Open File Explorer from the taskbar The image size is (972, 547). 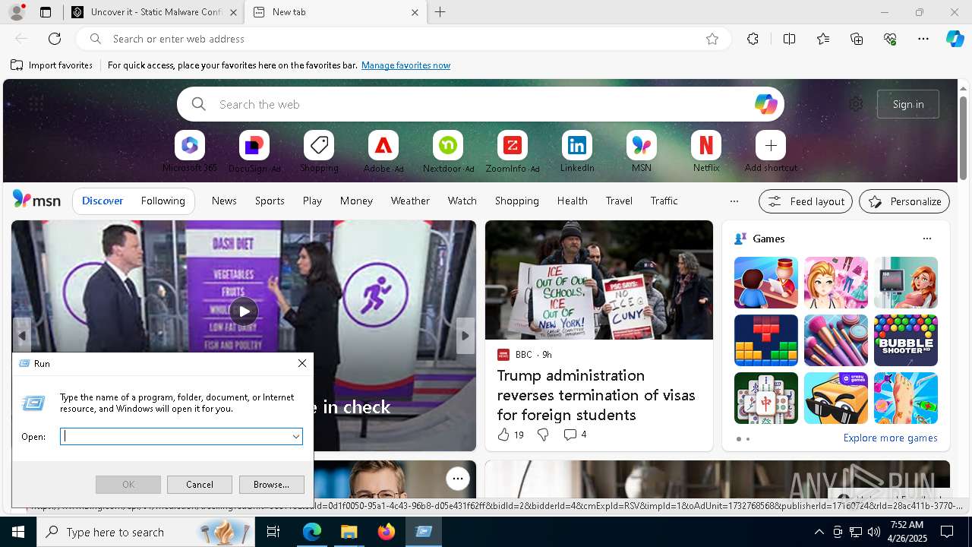pos(349,532)
